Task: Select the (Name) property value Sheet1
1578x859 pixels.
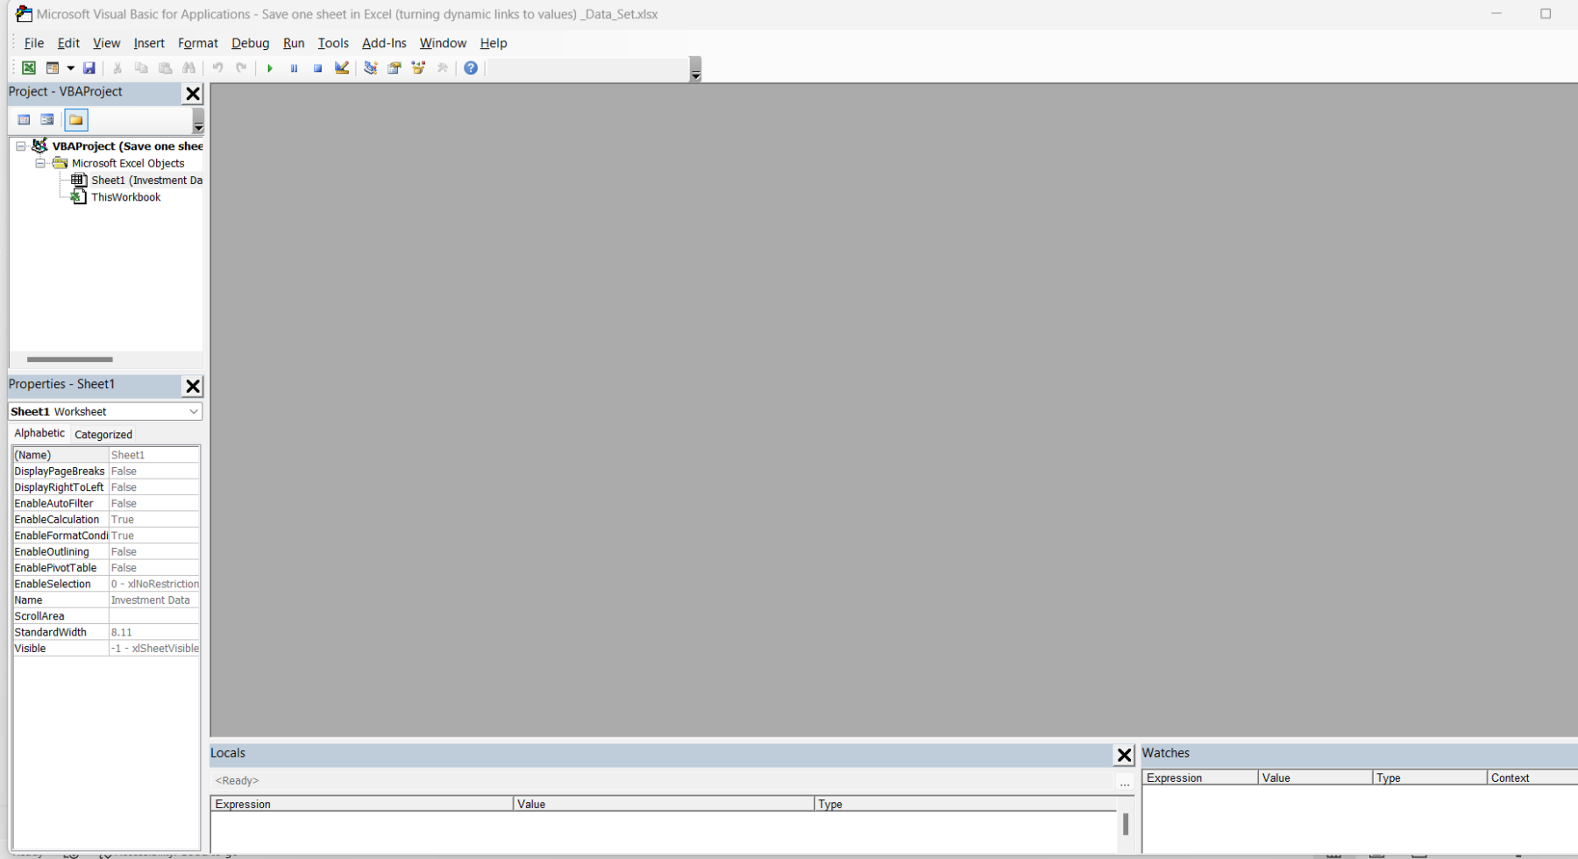Action: [x=154, y=455]
